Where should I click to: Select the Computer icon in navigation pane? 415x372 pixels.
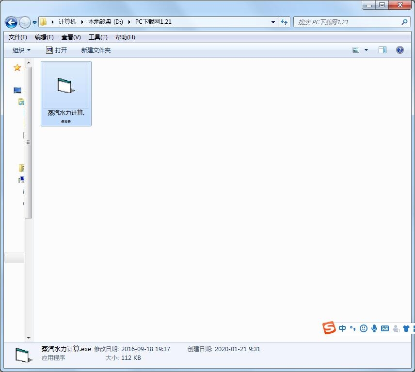21,180
